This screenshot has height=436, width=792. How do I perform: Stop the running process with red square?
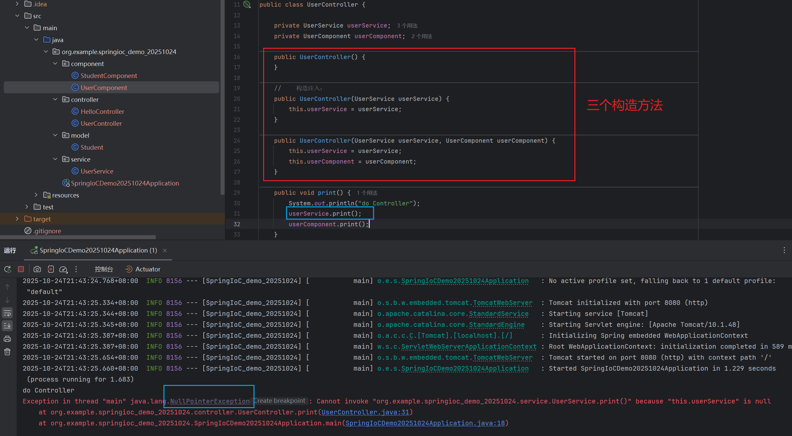[21, 269]
